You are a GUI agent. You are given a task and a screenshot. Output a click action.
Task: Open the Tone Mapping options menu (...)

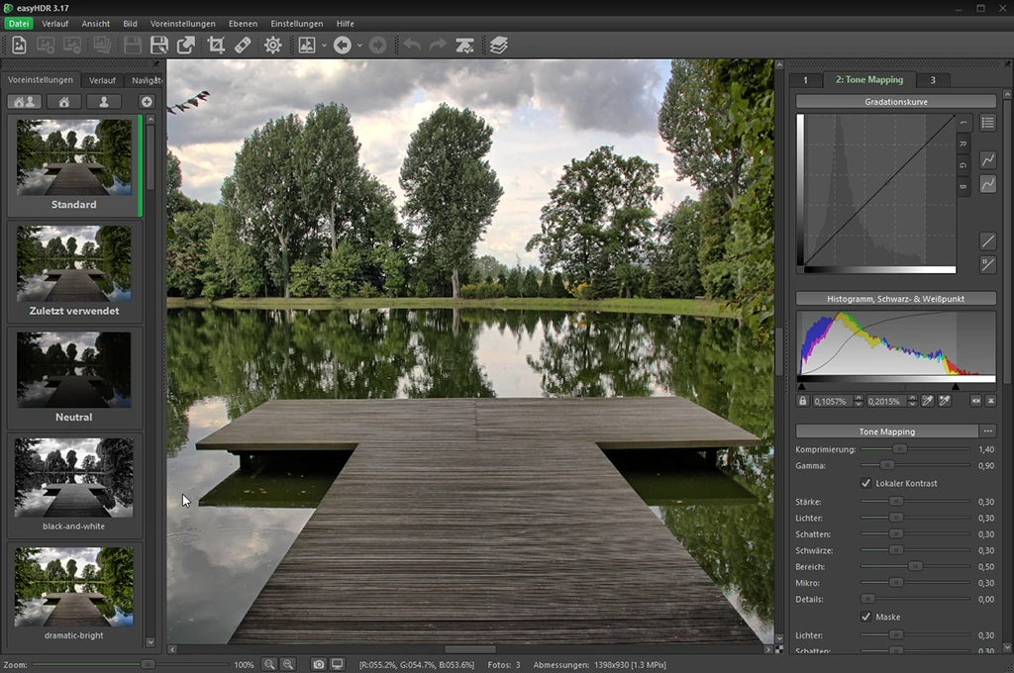[987, 432]
